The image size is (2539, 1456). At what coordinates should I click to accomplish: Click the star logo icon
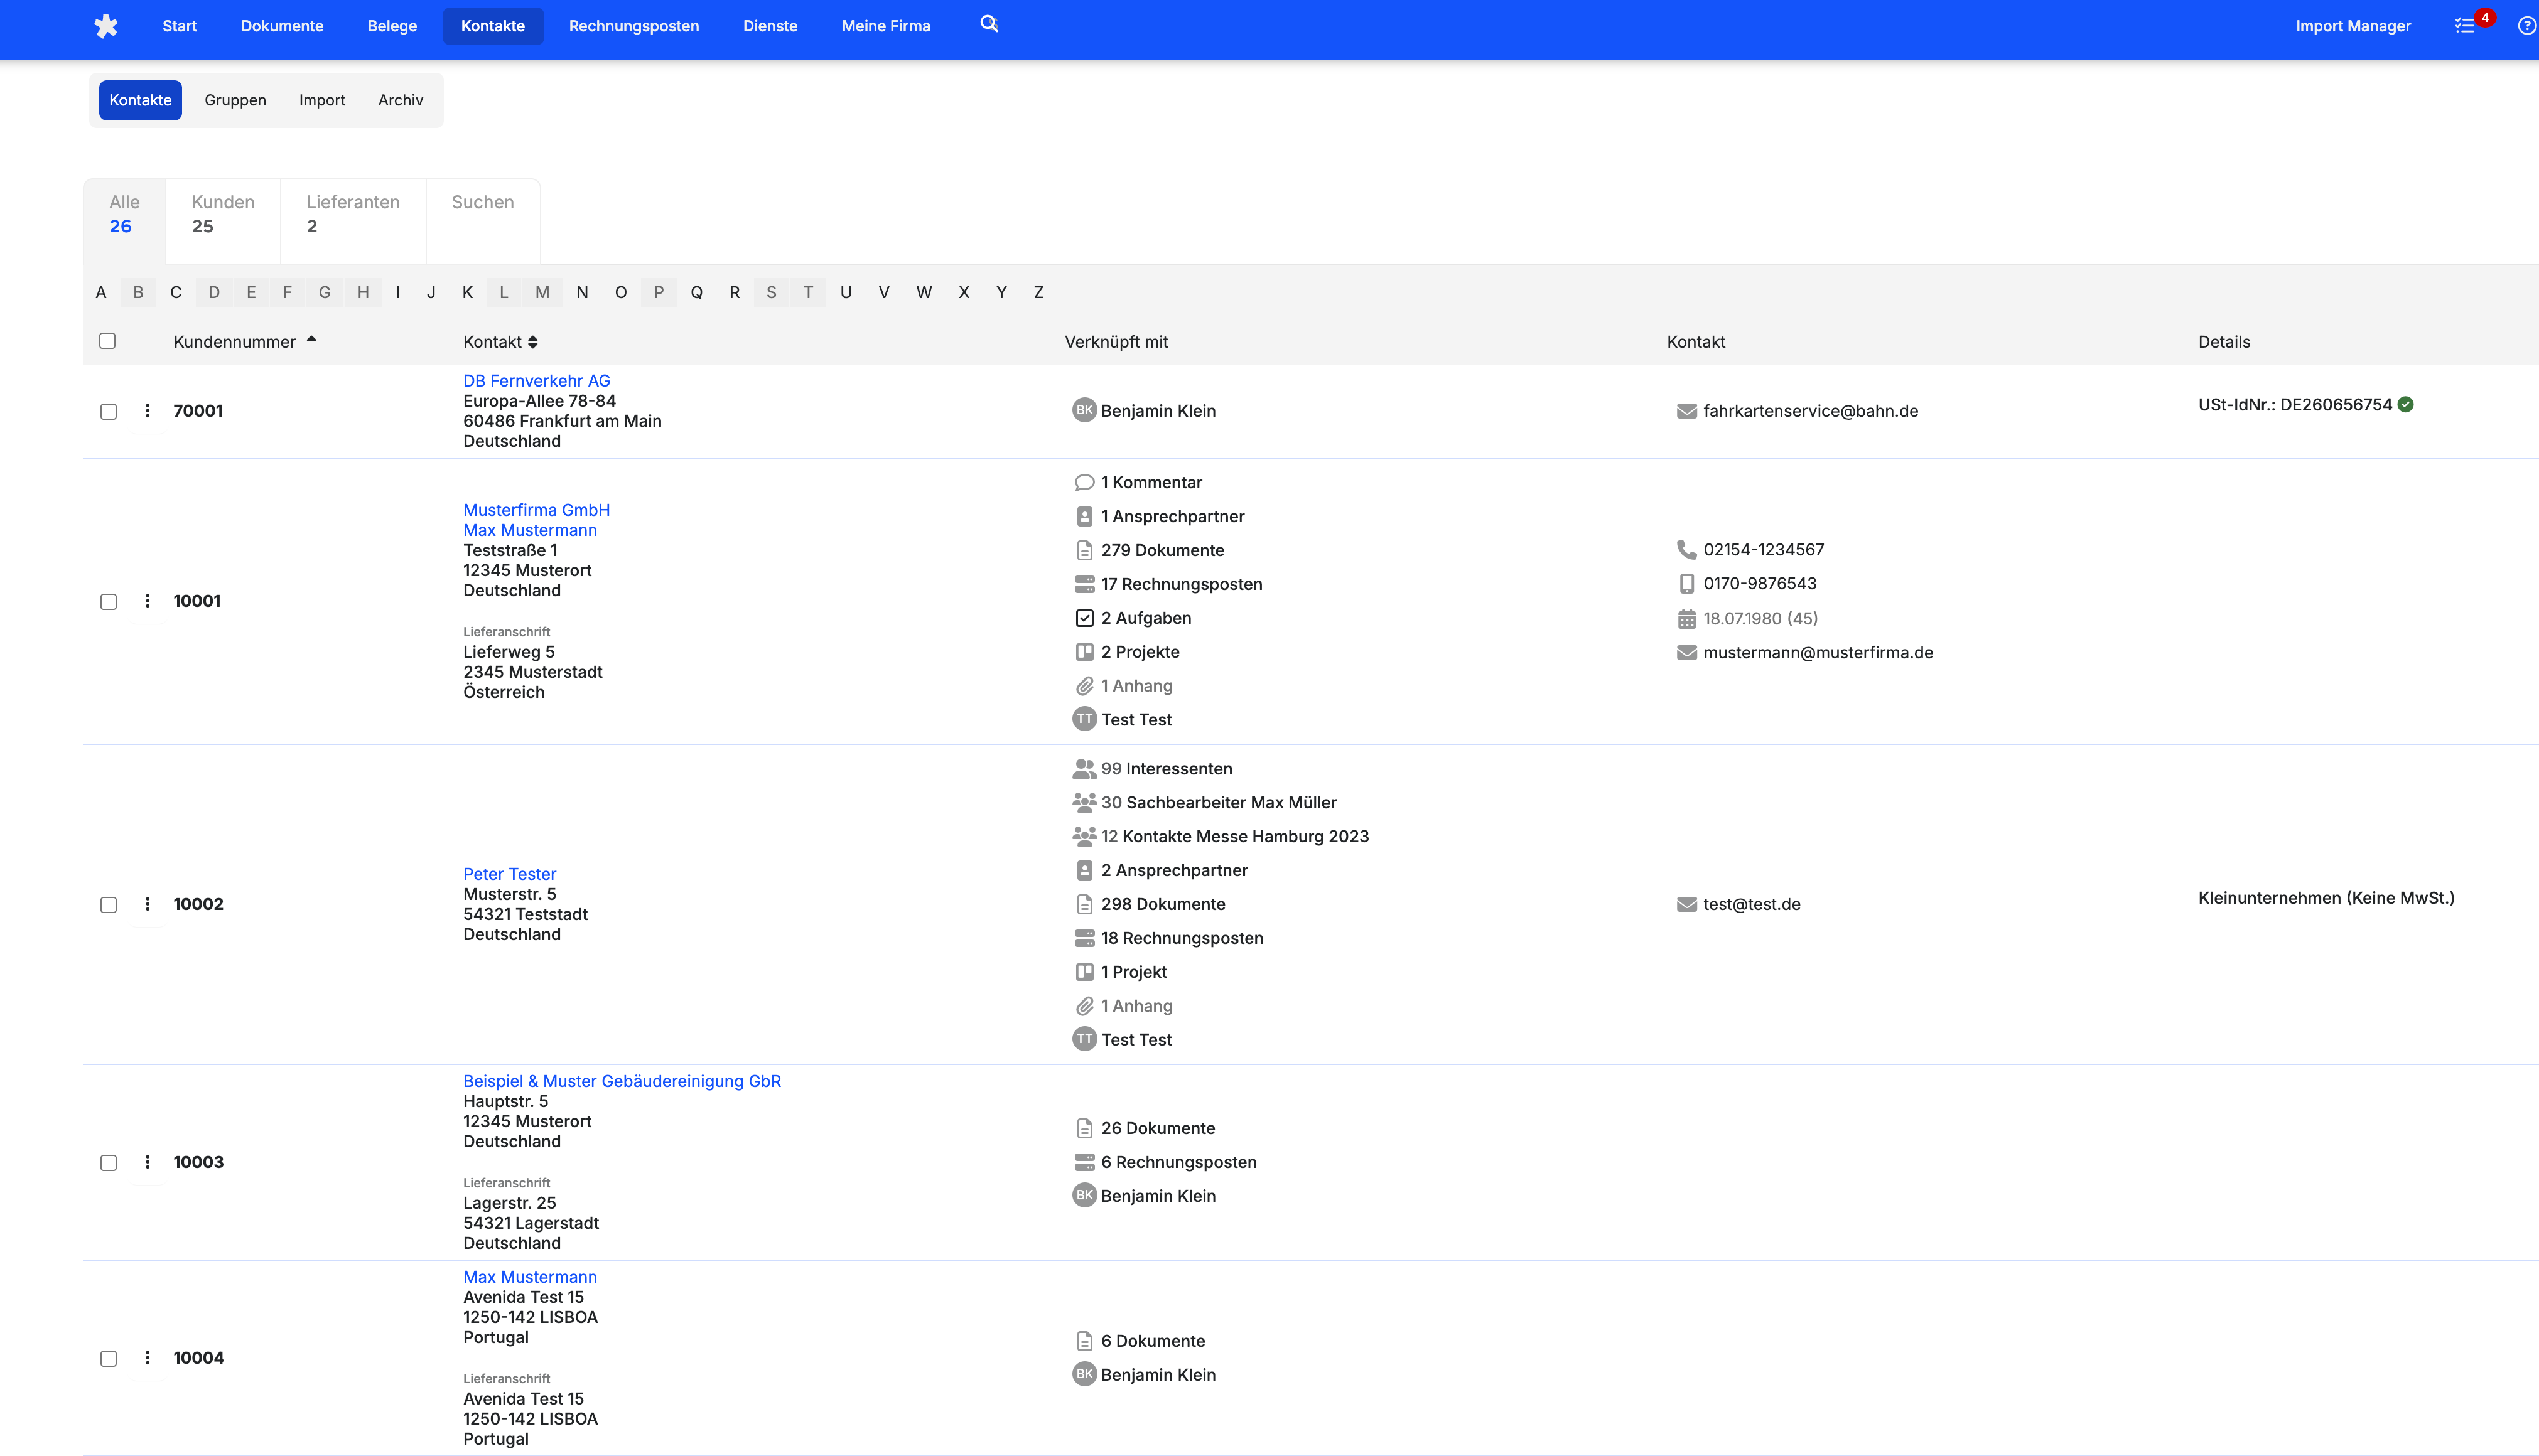(x=106, y=26)
